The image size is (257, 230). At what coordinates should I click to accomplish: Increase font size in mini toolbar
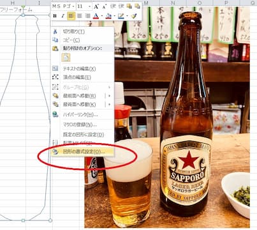click(96, 6)
